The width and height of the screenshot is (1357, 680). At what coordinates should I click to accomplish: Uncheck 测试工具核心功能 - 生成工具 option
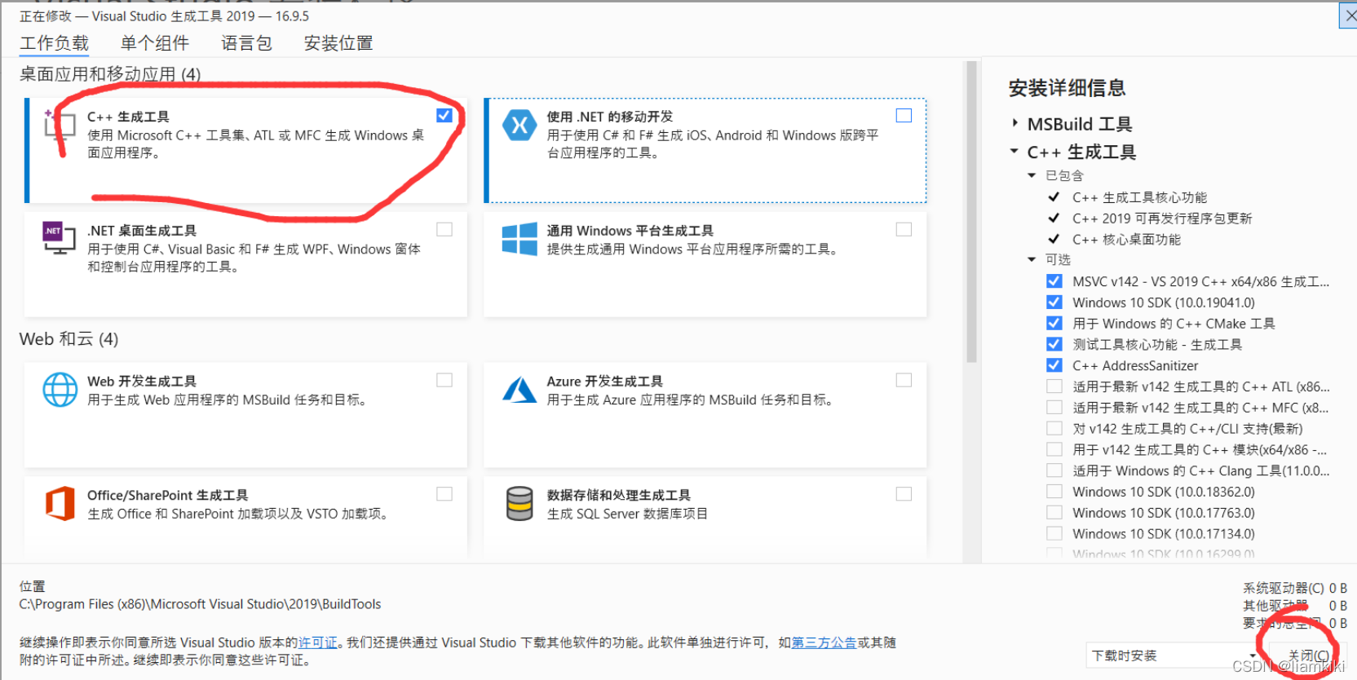1054,344
